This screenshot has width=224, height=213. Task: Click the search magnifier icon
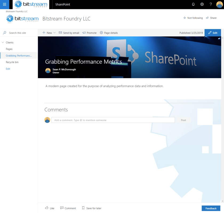point(5,33)
